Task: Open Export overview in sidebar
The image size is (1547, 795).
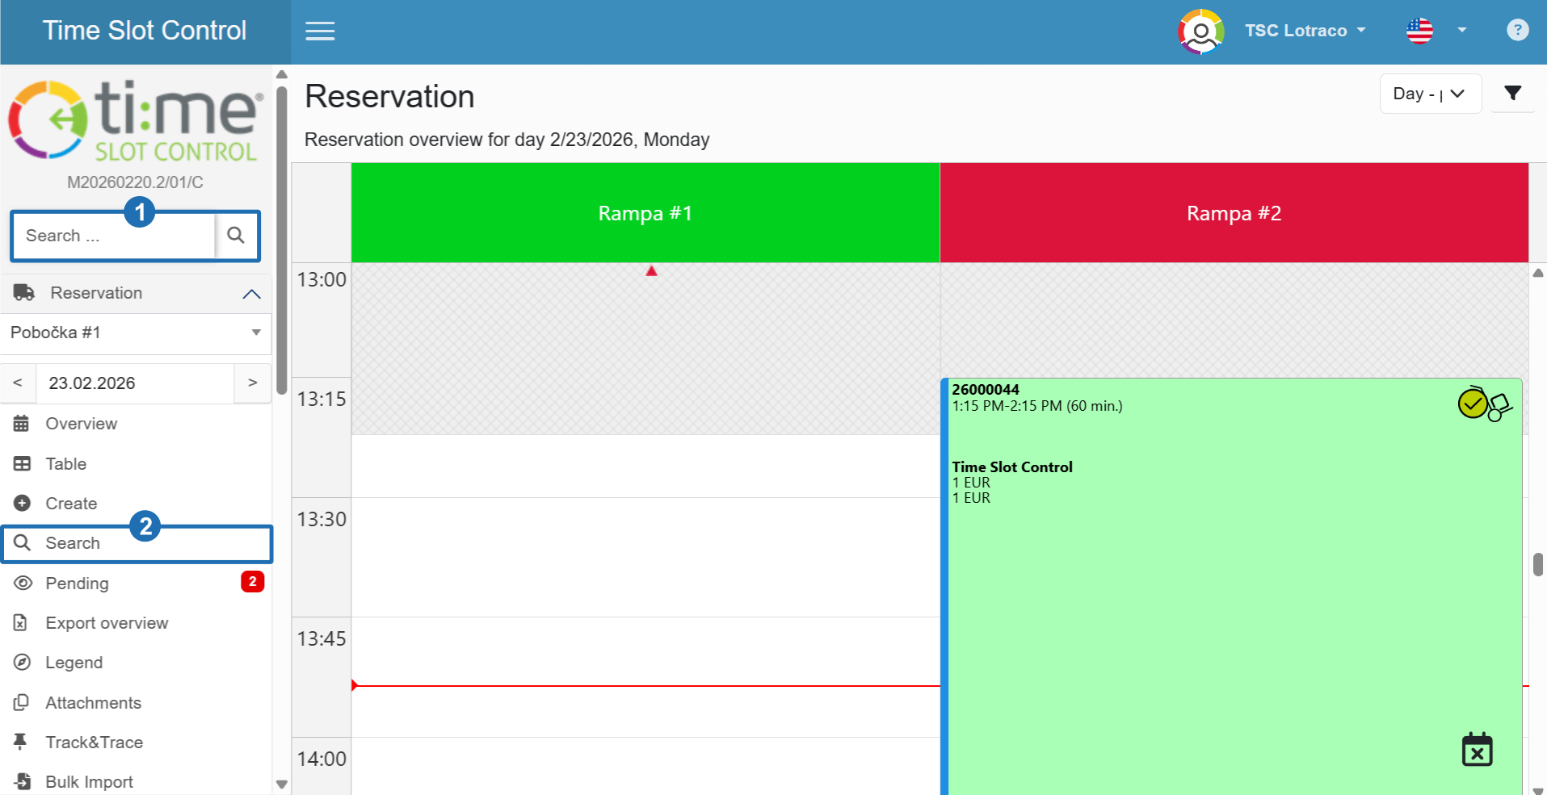Action: pyautogui.click(x=107, y=623)
